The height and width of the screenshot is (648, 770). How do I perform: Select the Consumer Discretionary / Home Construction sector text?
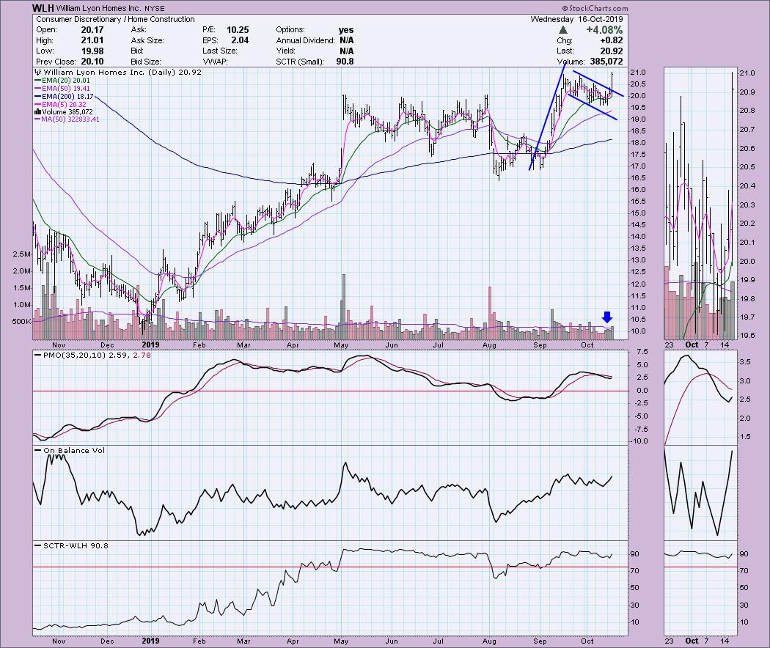pos(115,19)
